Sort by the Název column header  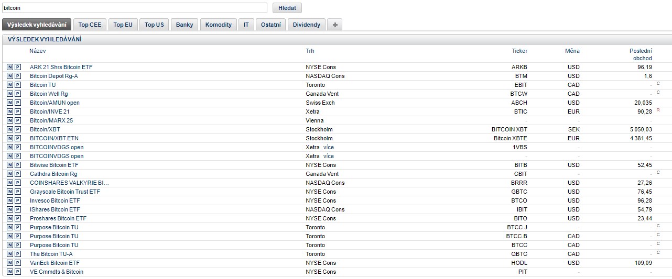[x=38, y=51]
